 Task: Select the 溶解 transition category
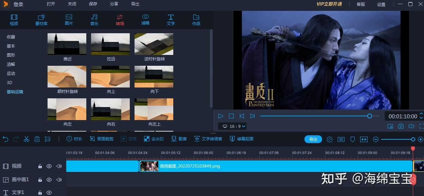(x=11, y=64)
